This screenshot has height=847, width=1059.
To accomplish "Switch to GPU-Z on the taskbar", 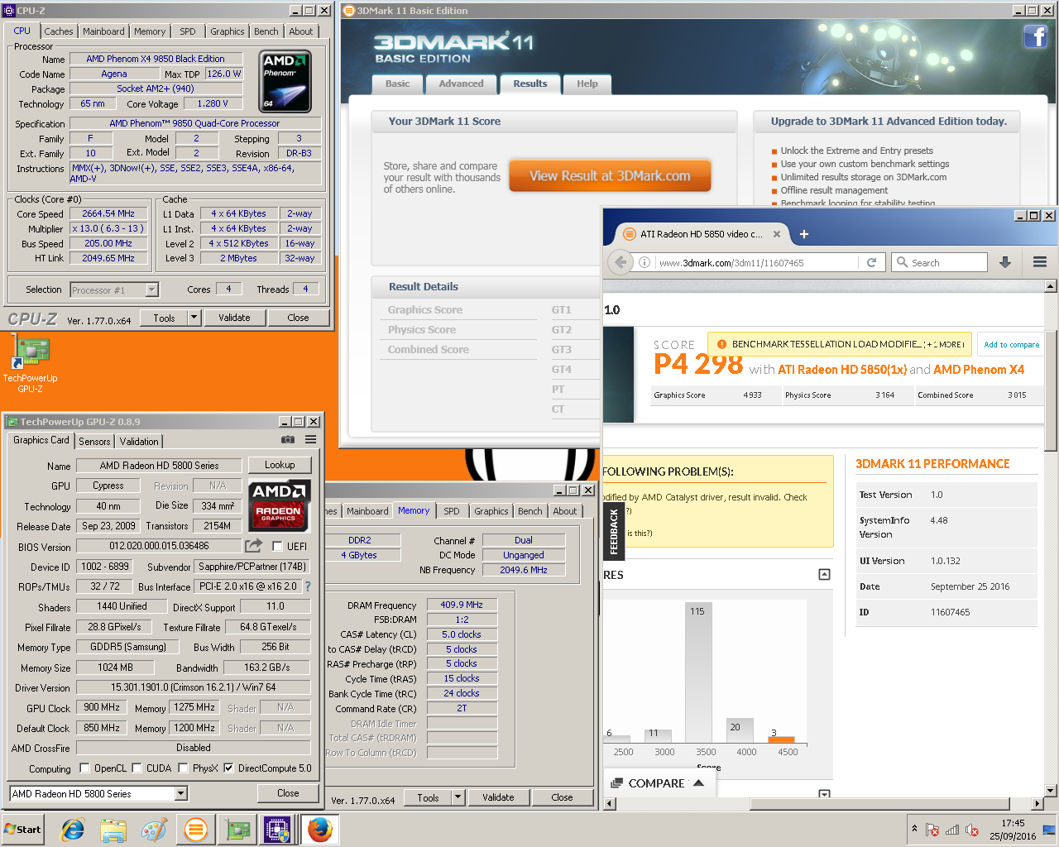I will pyautogui.click(x=237, y=830).
